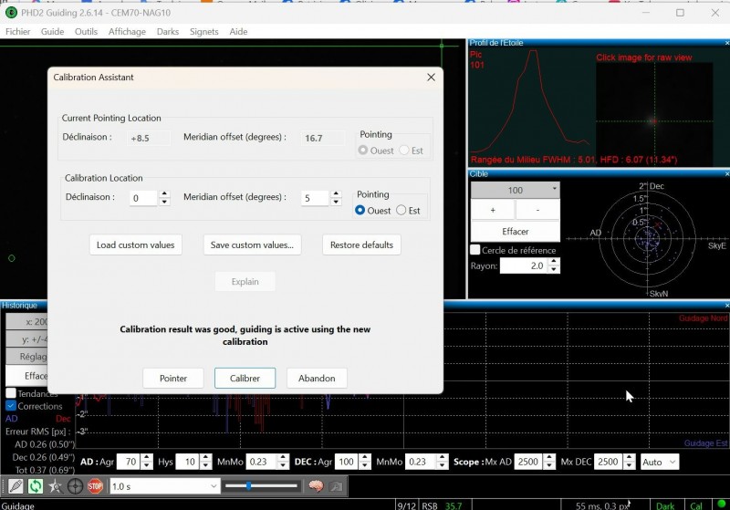Click Effacer in the Cible panel
Viewport: 730px width, 510px height.
[x=516, y=231]
